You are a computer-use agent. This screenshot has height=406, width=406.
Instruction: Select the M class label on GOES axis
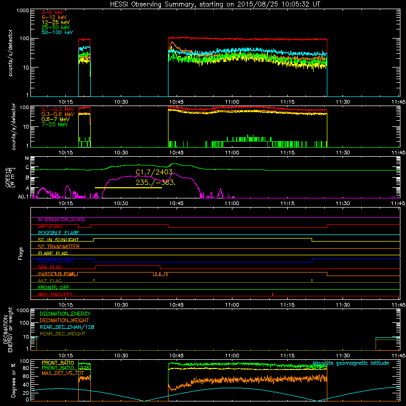(27, 158)
